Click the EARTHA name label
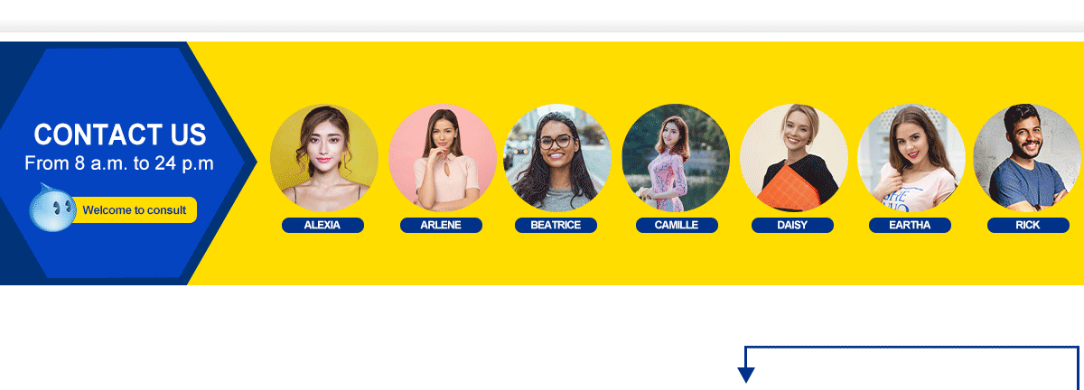This screenshot has height=390, width=1084. coord(910,225)
